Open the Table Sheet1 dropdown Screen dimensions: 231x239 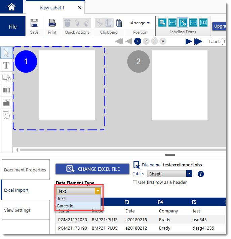189,174
